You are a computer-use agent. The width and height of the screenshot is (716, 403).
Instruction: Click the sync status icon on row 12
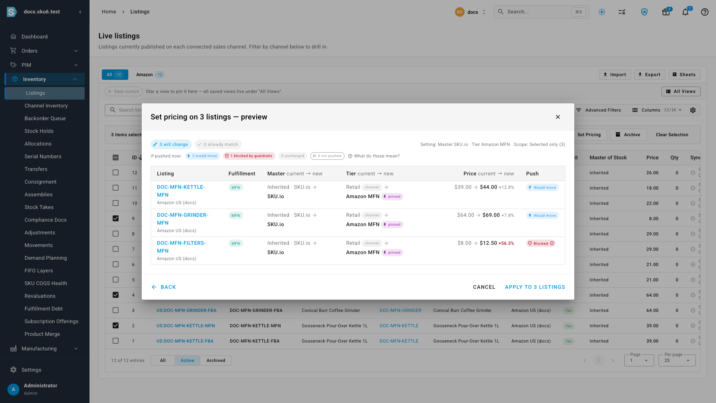pos(693,173)
